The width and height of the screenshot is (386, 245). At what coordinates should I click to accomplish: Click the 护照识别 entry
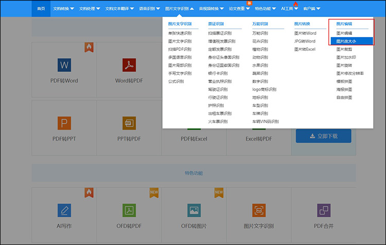pos(216,105)
